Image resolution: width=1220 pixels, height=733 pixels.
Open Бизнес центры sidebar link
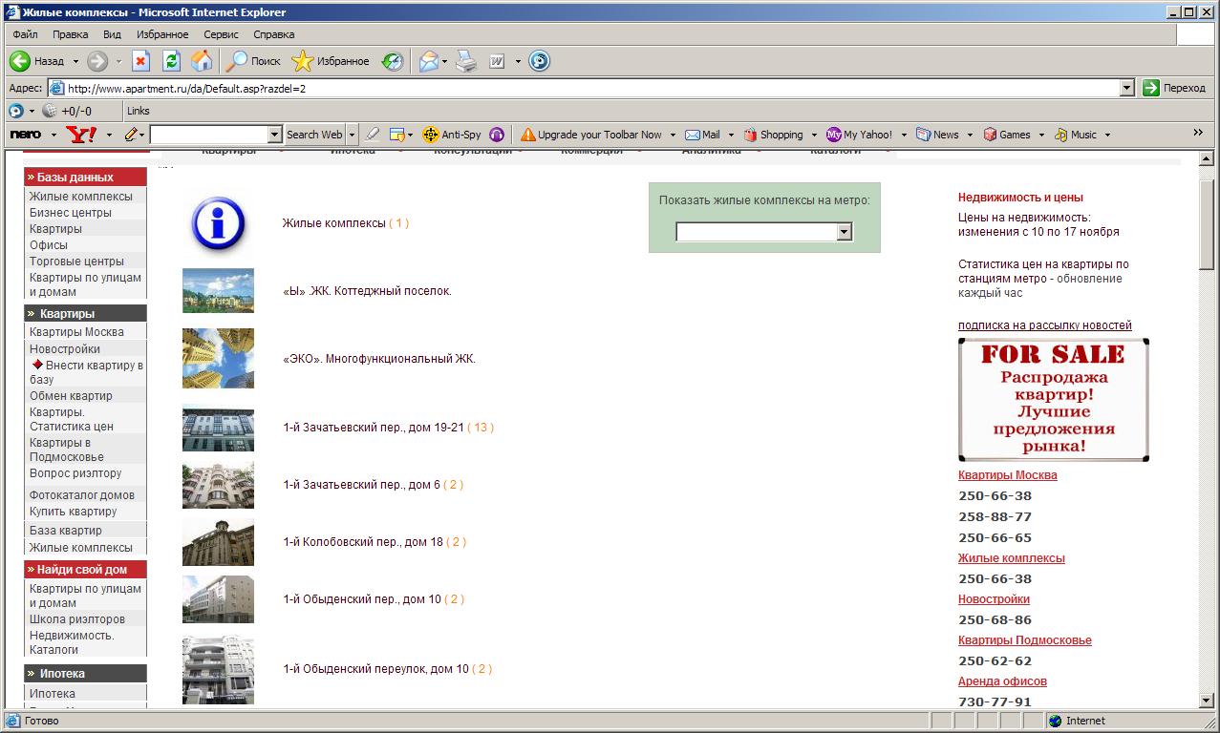(71, 213)
